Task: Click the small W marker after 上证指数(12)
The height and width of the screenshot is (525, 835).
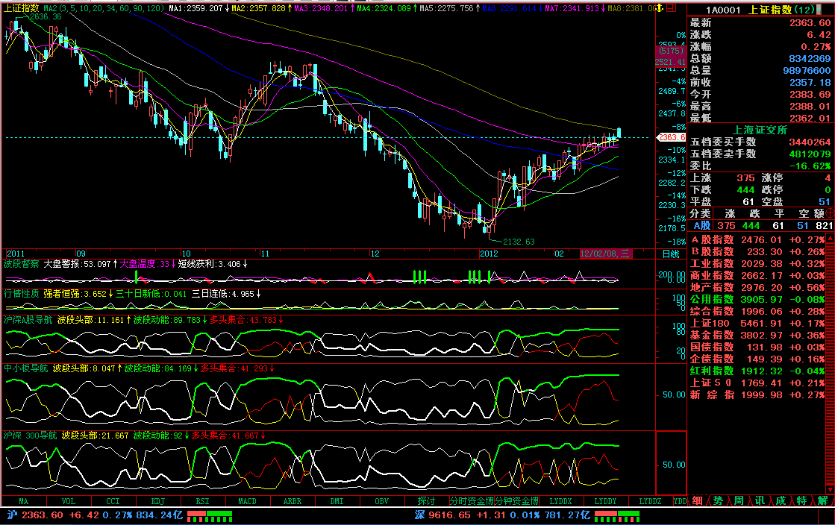Action: [820, 10]
